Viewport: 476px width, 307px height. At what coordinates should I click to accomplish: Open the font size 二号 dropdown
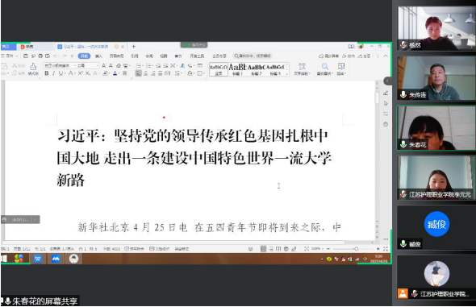point(88,65)
